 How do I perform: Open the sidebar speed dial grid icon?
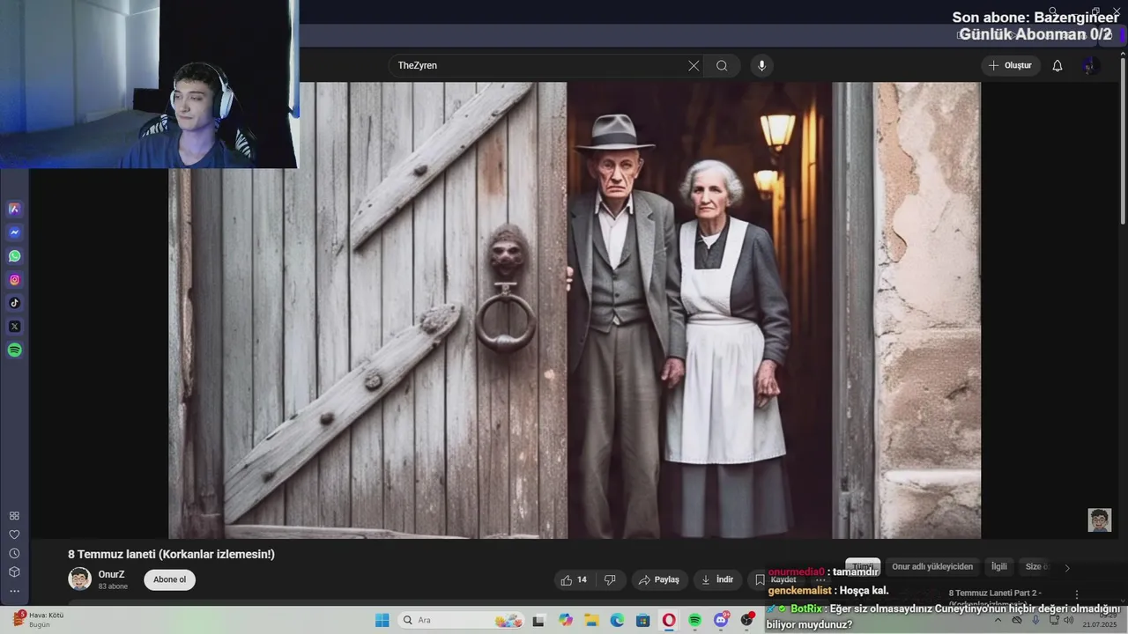tap(14, 516)
